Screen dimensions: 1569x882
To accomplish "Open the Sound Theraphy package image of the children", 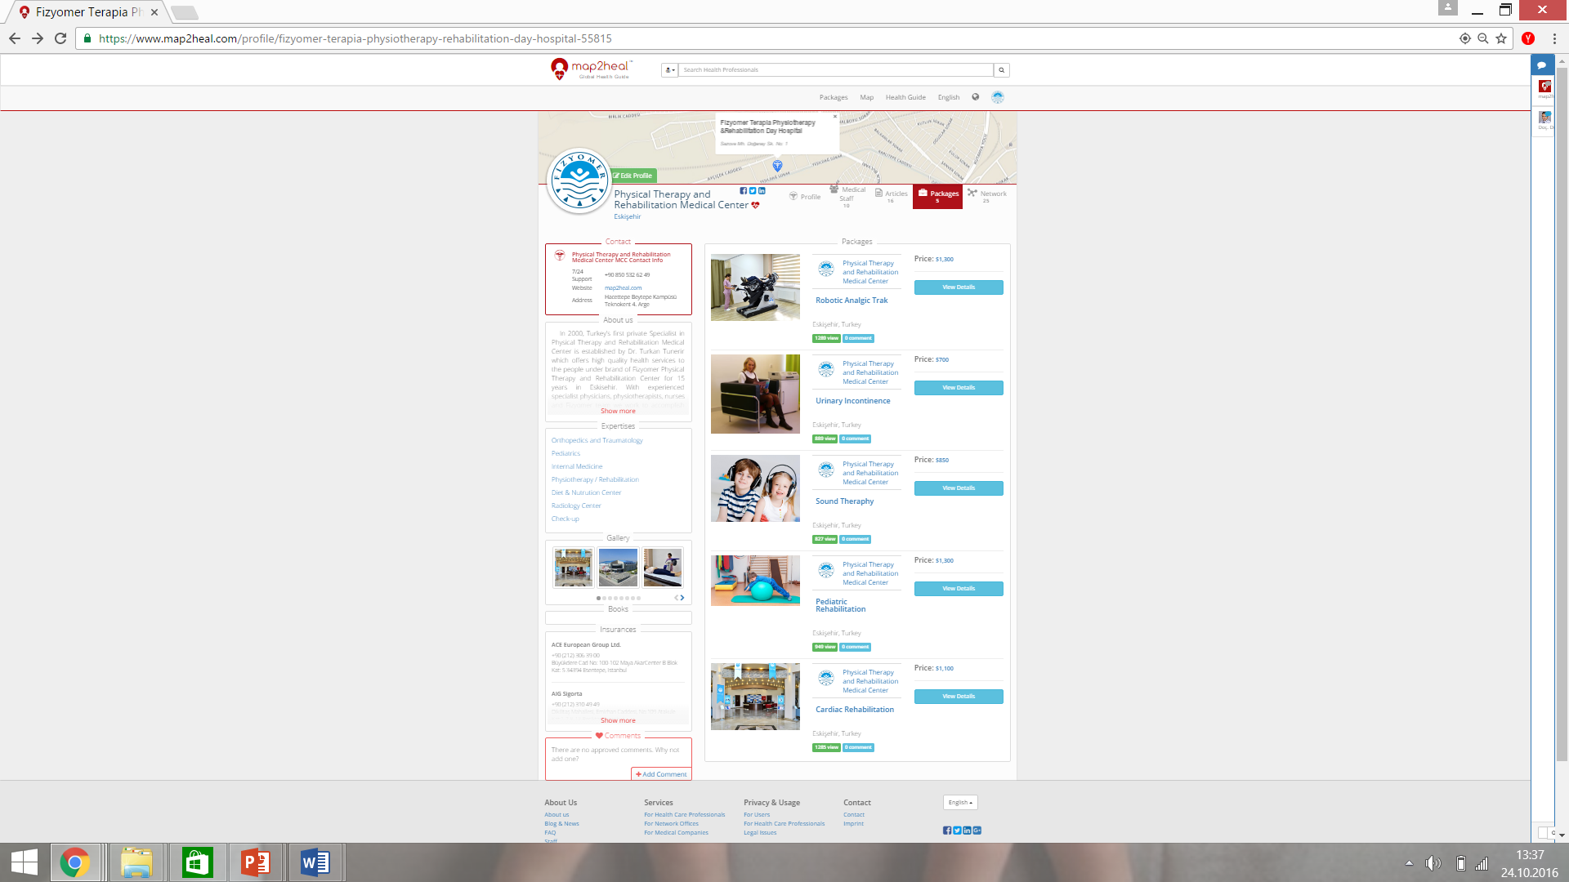I will [755, 488].
